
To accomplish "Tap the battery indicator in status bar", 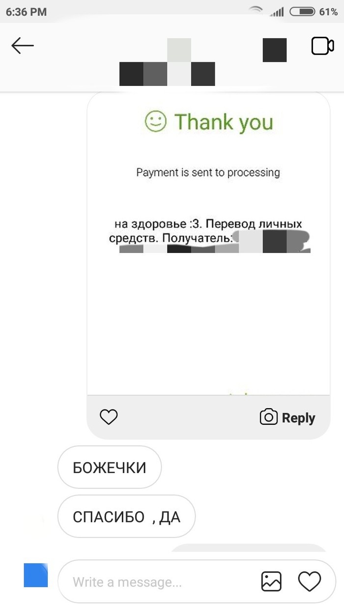I will click(x=302, y=12).
